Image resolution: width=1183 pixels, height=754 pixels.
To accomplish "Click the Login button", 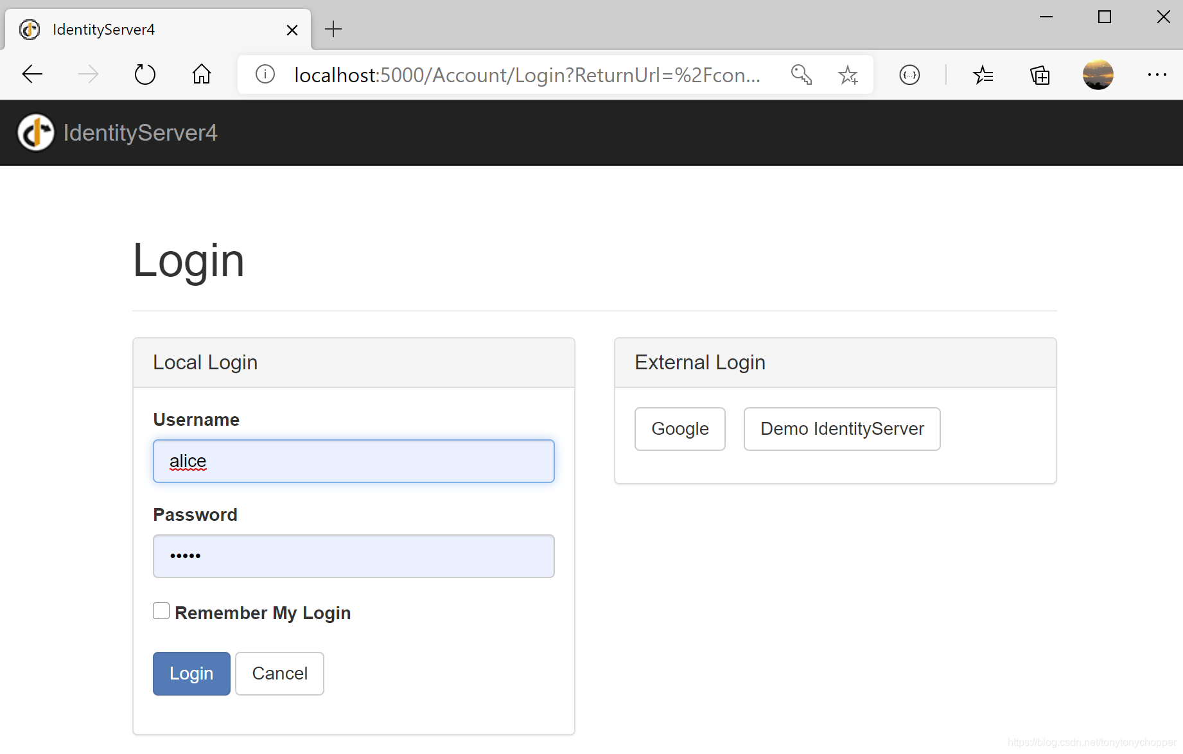I will point(191,673).
